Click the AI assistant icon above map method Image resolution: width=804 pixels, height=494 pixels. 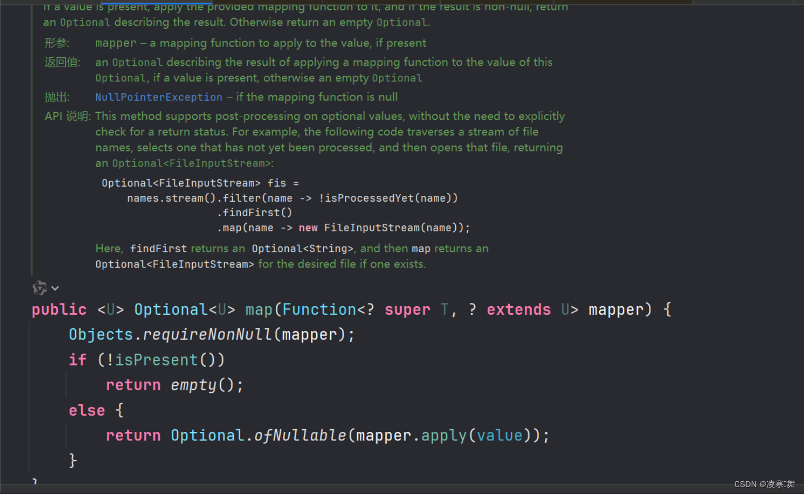tap(40, 288)
